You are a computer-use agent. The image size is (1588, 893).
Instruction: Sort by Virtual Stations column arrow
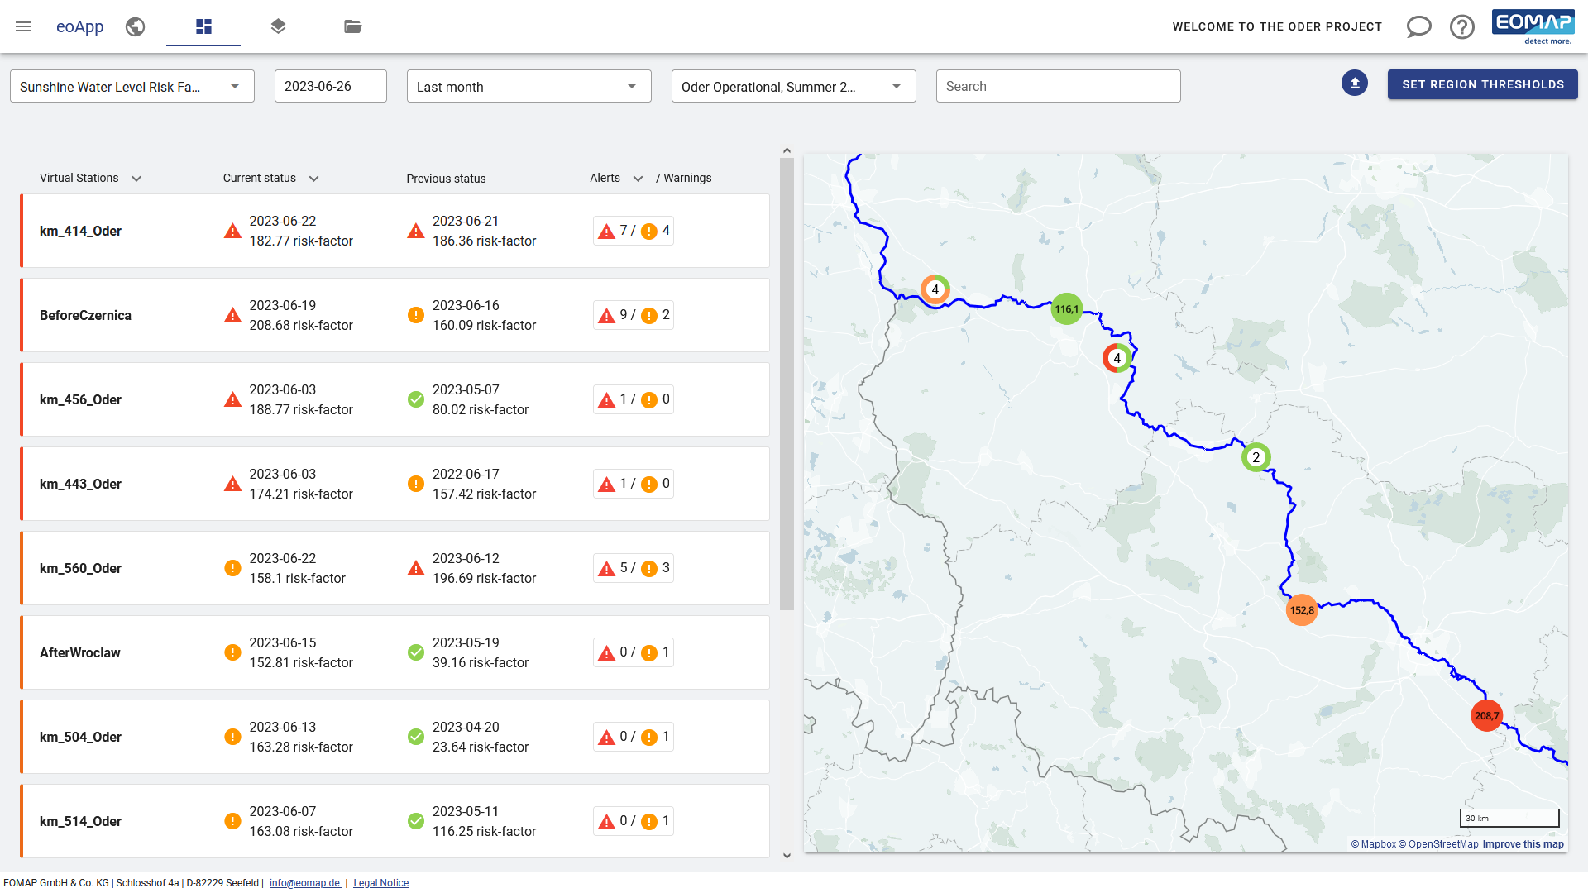click(x=136, y=179)
